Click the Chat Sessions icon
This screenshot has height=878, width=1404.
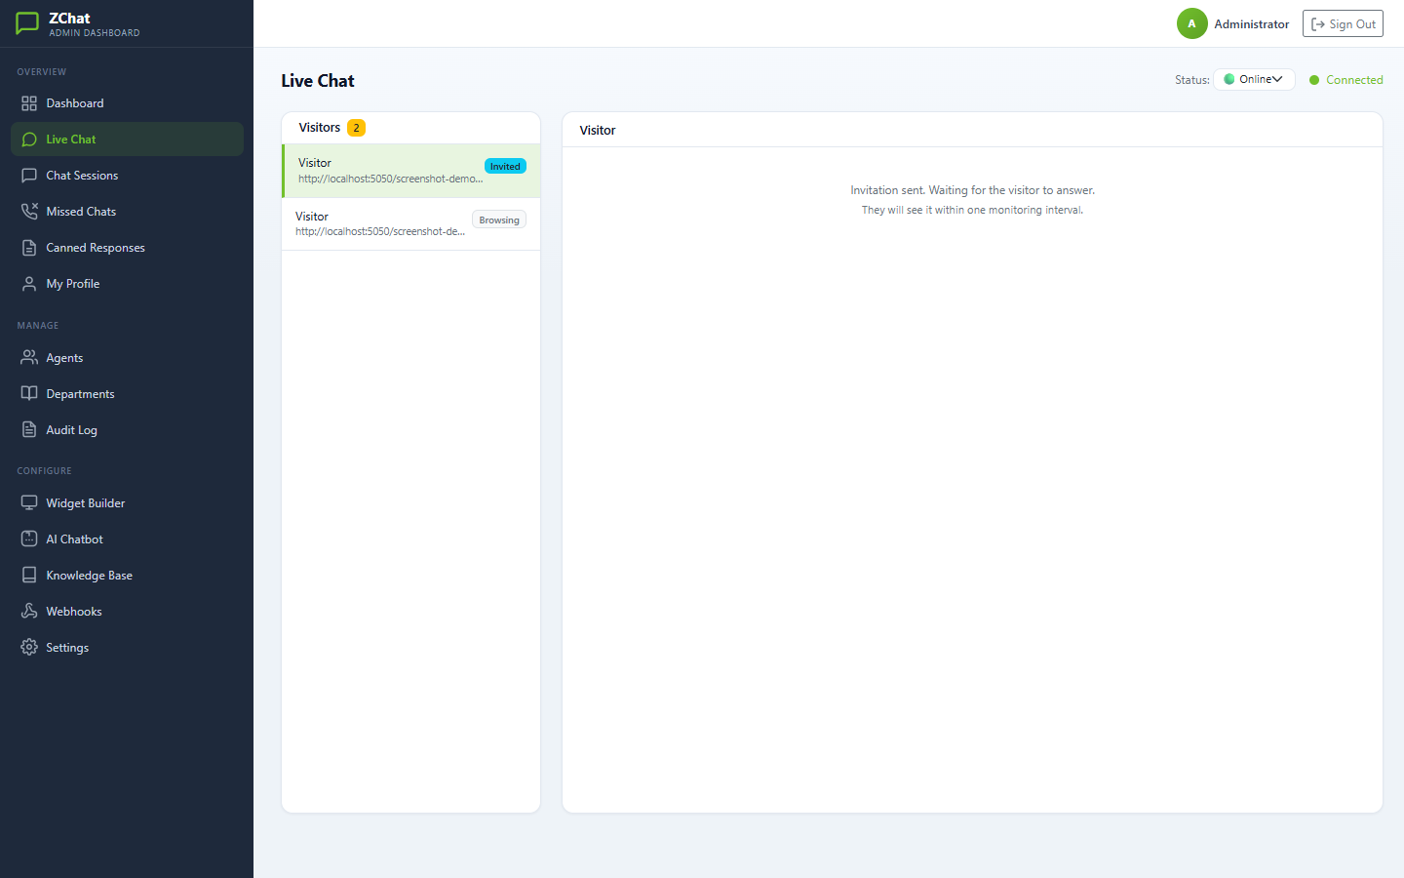click(x=29, y=176)
